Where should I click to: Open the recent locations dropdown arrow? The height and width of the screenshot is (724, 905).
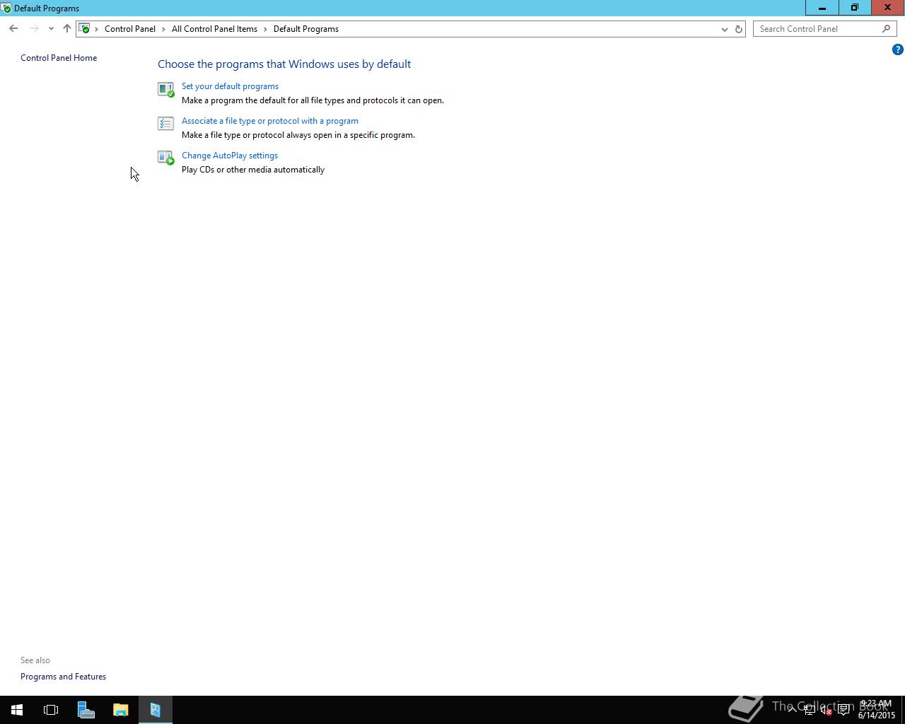[51, 29]
